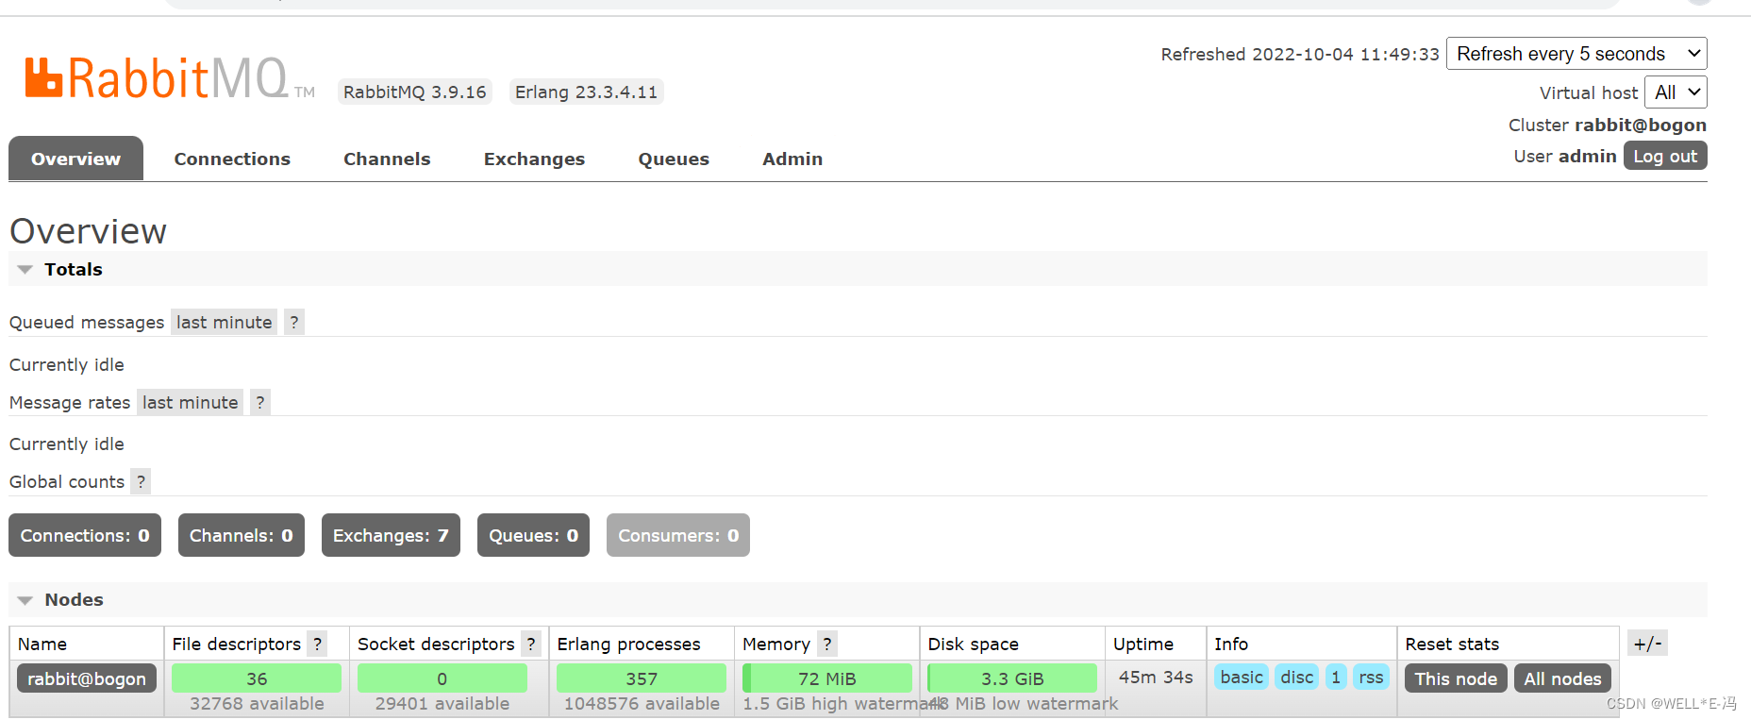Click the RabbitMQ 3.9.16 version label
The width and height of the screenshot is (1751, 720).
coord(415,92)
